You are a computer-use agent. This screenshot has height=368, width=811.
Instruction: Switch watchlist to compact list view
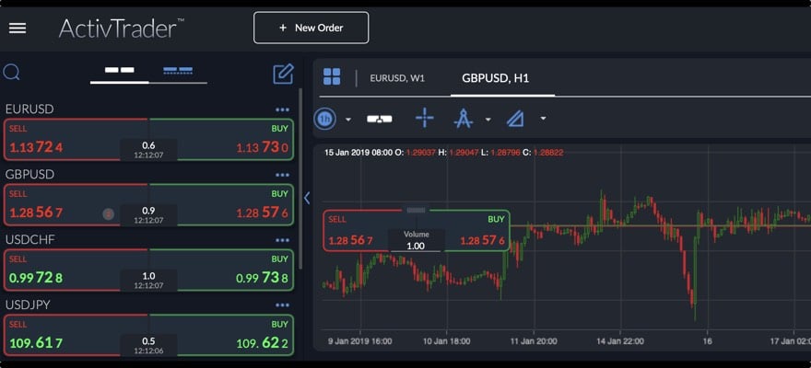click(178, 70)
